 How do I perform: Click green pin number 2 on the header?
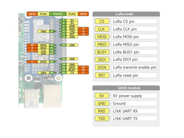coord(64,20)
